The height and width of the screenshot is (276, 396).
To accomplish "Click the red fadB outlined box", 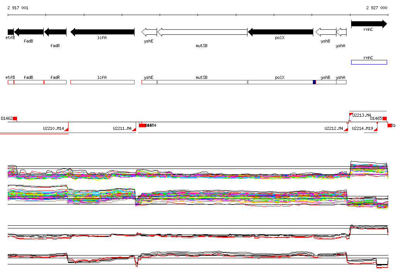I will (x=29, y=82).
